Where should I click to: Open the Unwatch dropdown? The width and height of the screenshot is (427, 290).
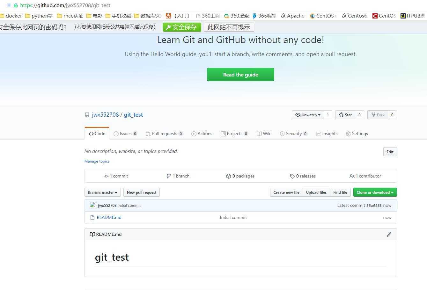(308, 115)
